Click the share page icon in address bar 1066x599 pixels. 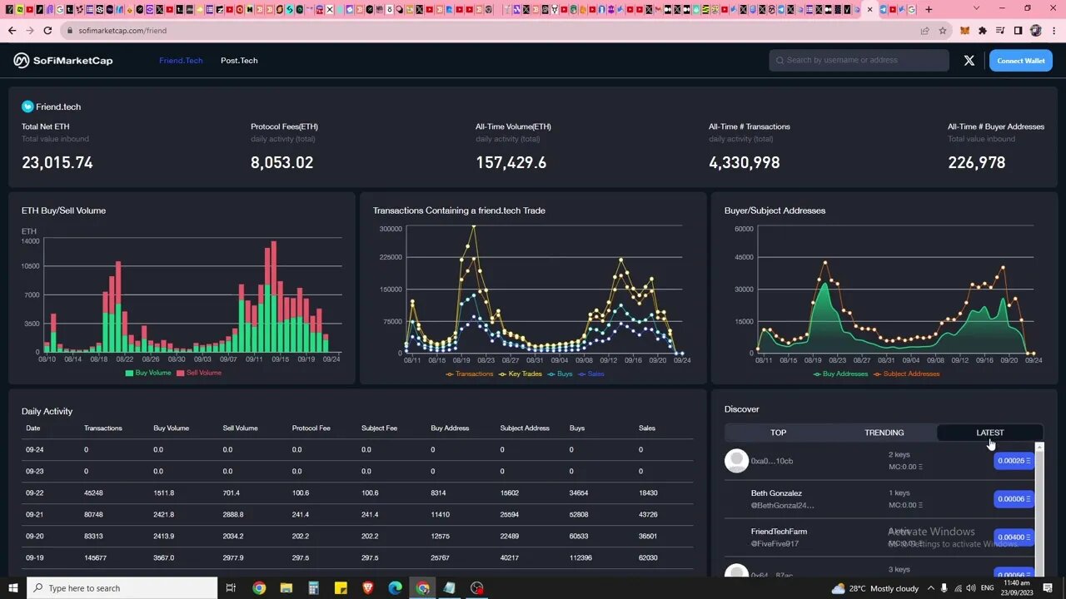click(924, 31)
